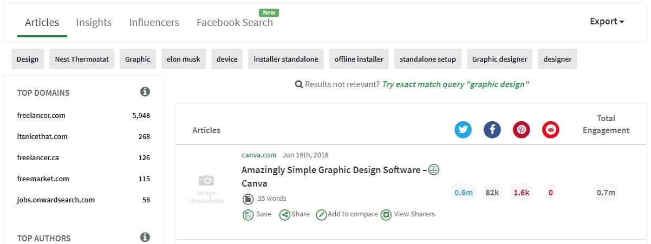
Task: View Sharers of the Canva article
Action: point(408,214)
